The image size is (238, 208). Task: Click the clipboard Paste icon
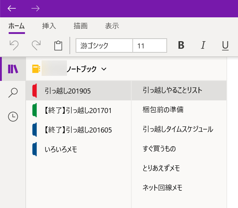(58, 45)
